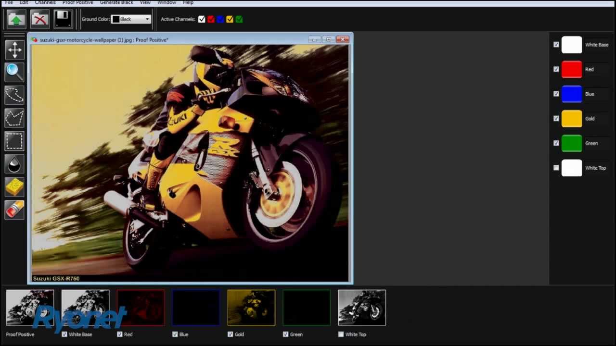This screenshot has height=346, width=616.
Task: Select the yellow sponge tool
Action: (x=14, y=187)
